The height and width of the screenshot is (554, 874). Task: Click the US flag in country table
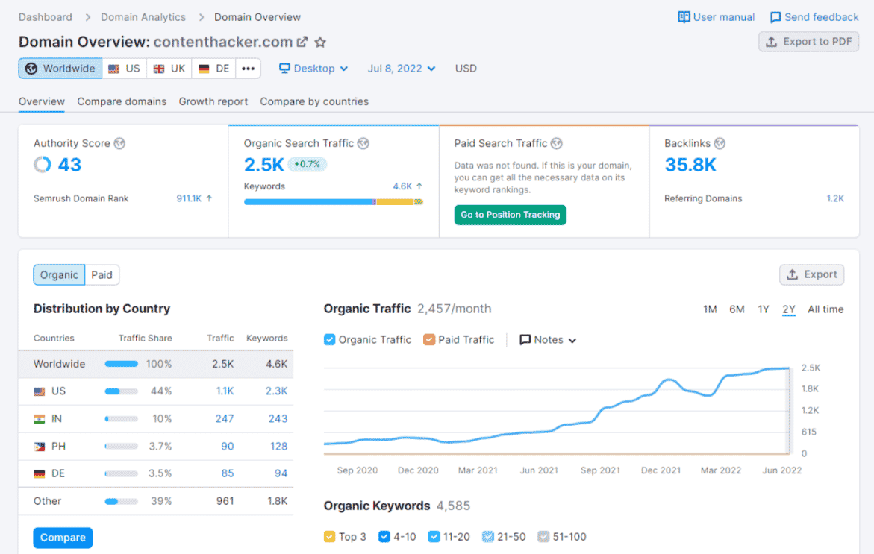[39, 391]
